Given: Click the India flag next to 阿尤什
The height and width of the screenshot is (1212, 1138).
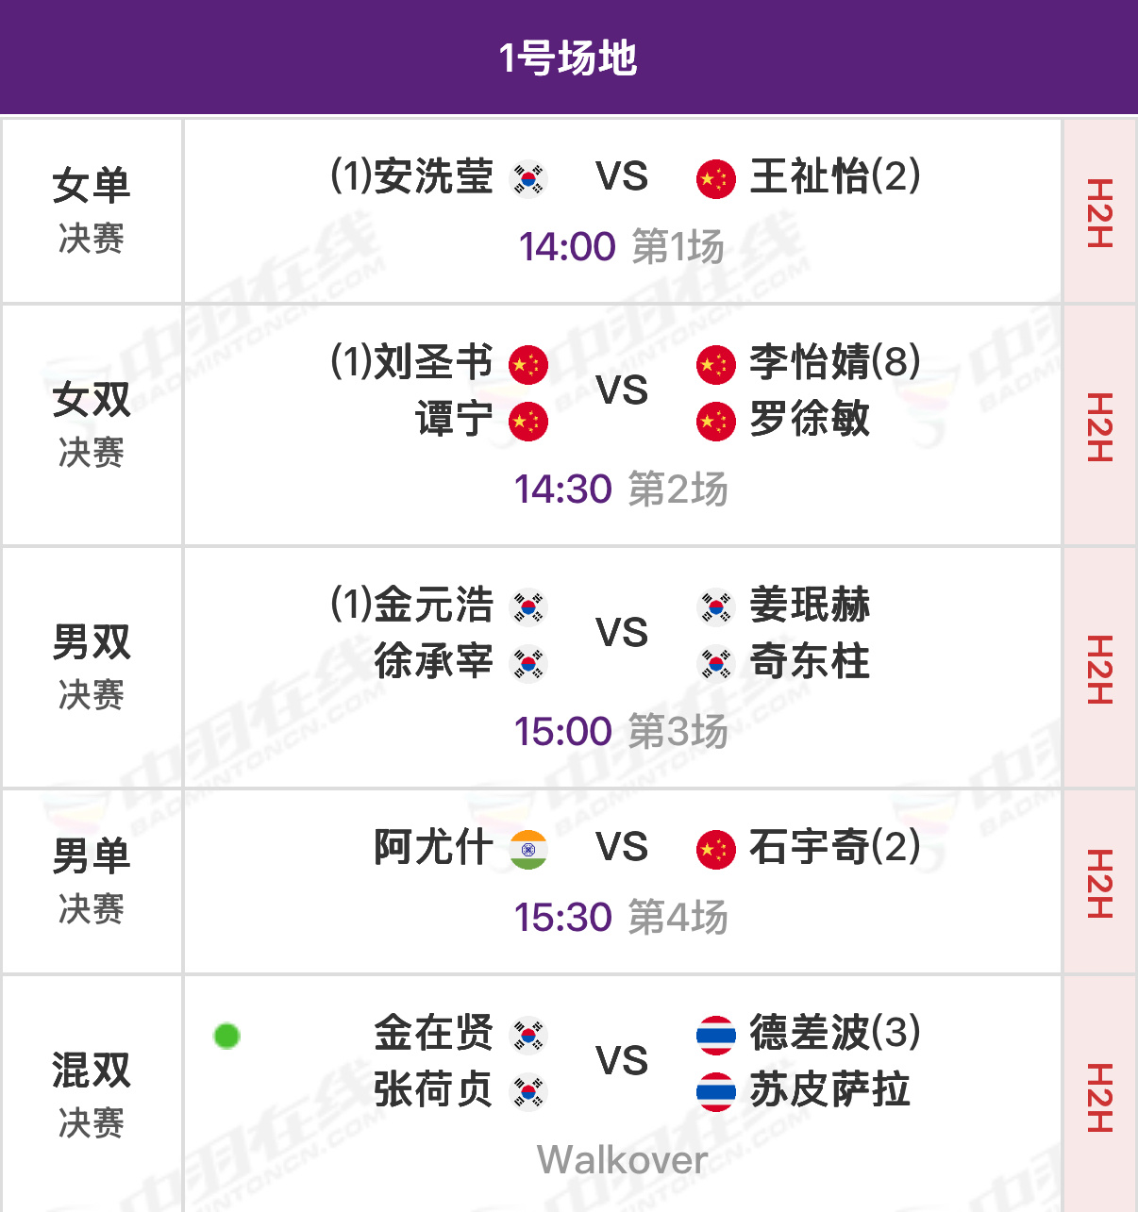Looking at the screenshot, I should (527, 849).
